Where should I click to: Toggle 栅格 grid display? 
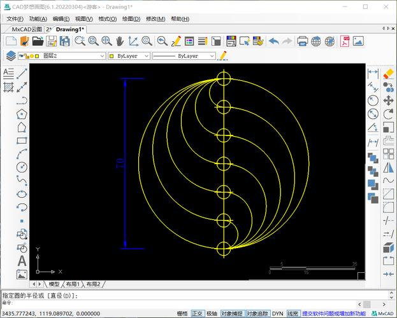182,314
